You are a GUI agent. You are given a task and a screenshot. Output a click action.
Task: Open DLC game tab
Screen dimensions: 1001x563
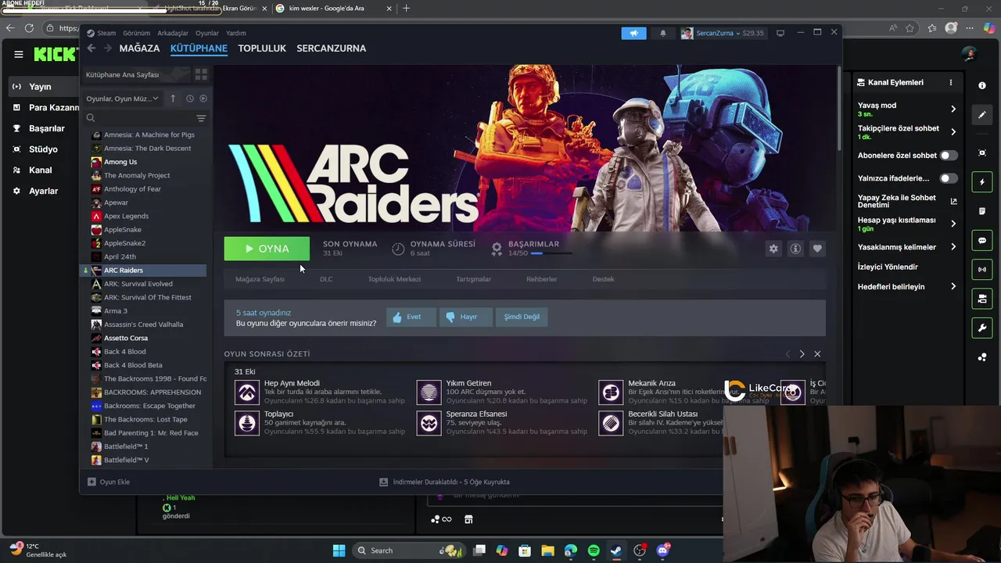coord(326,279)
